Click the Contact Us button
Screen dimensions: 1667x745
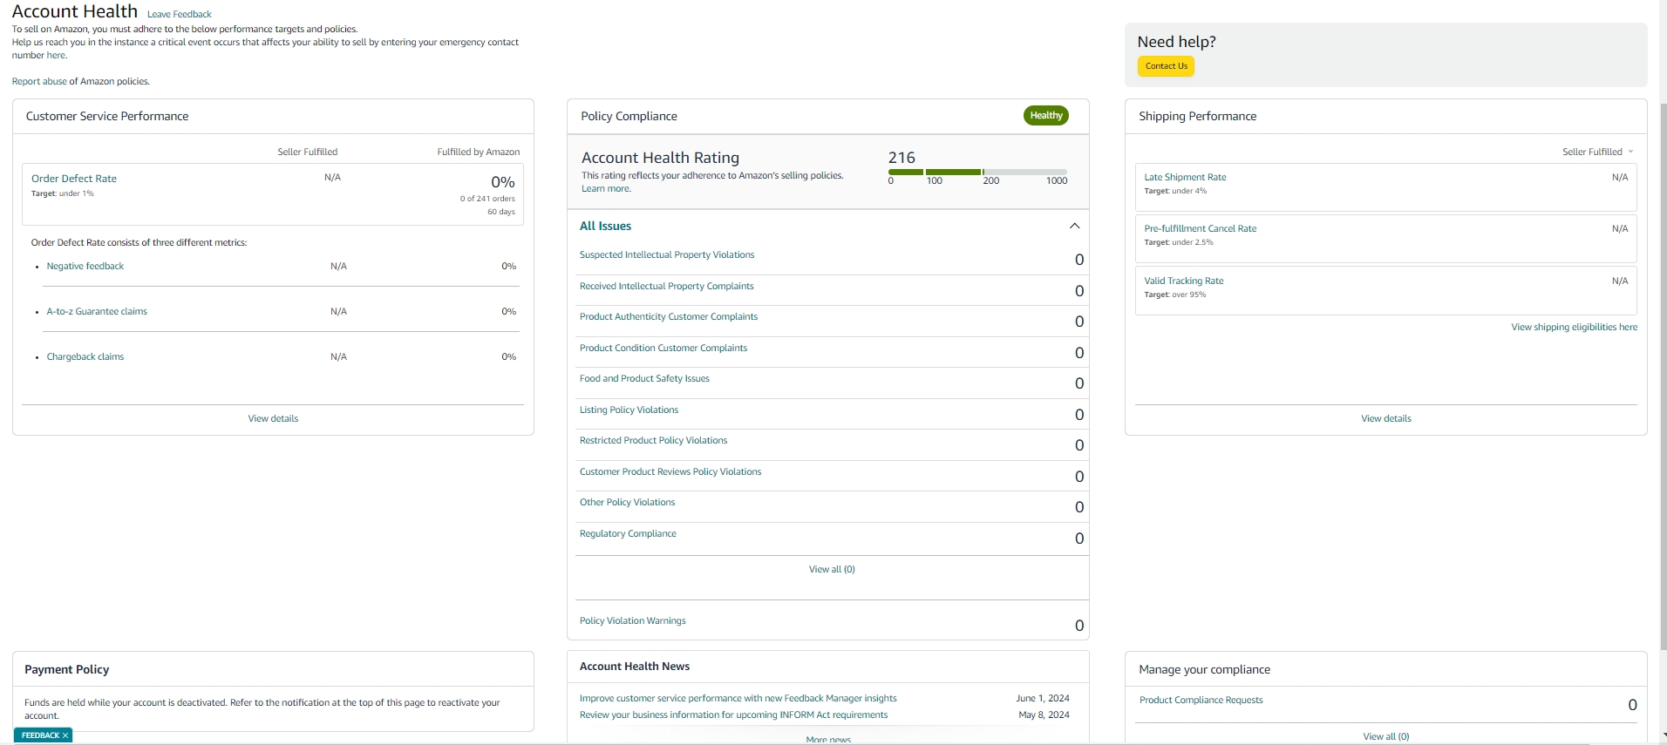tap(1166, 66)
